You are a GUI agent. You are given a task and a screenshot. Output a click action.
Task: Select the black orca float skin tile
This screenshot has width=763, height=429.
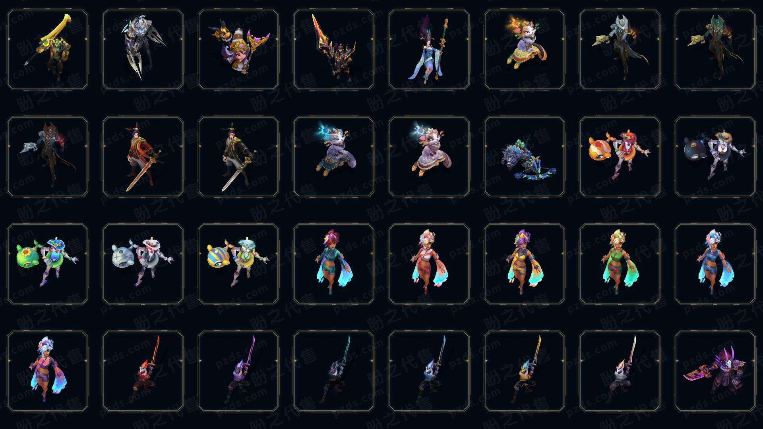pyautogui.click(x=715, y=157)
